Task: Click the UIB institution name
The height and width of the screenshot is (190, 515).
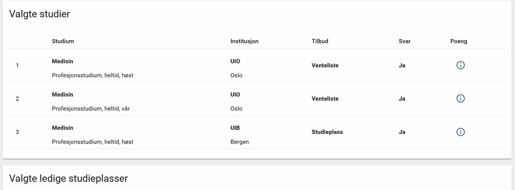Action: click(235, 128)
